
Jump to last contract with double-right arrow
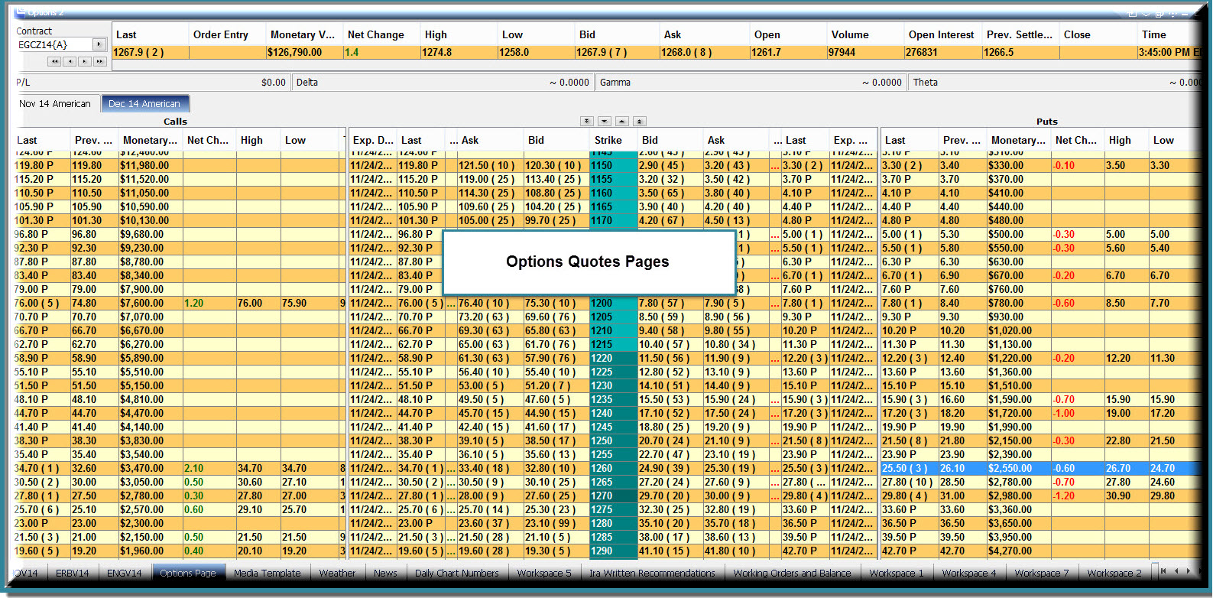pyautogui.click(x=100, y=61)
